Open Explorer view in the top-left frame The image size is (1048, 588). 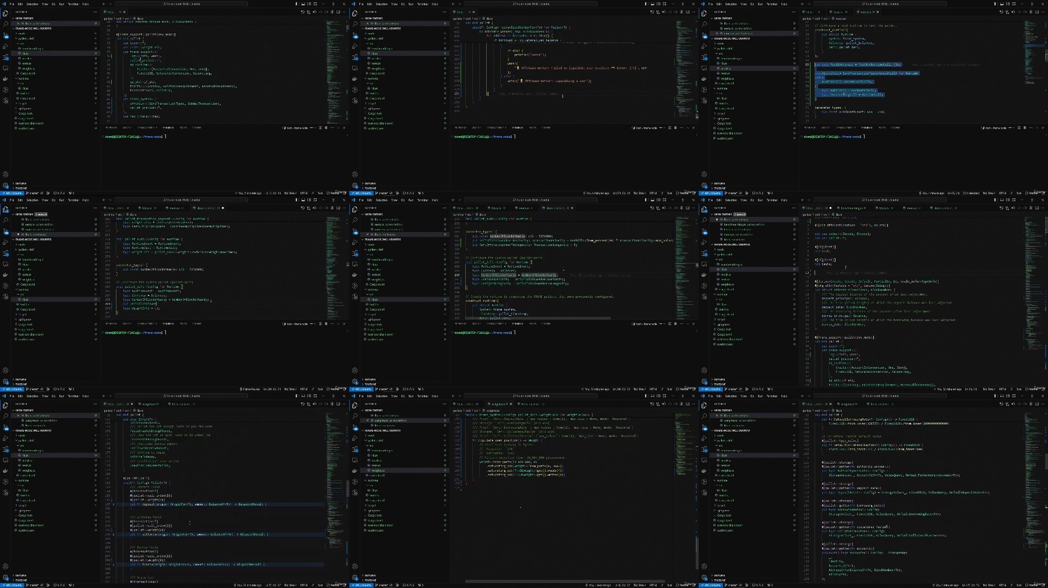click(5, 13)
